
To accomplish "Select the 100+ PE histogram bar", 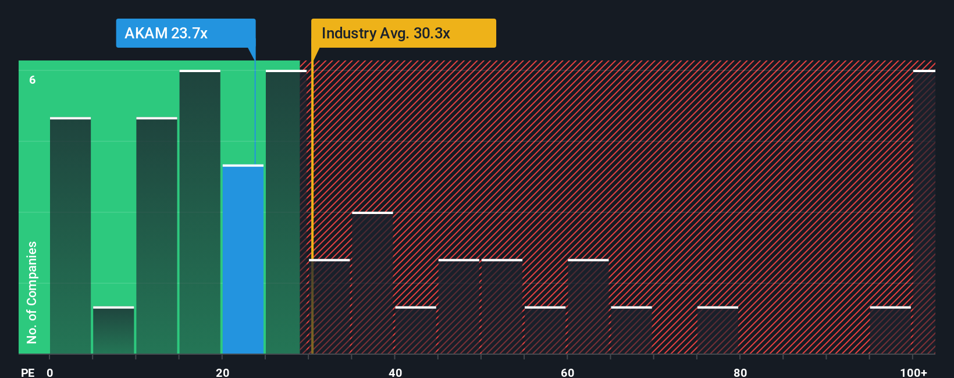I will pyautogui.click(x=924, y=212).
